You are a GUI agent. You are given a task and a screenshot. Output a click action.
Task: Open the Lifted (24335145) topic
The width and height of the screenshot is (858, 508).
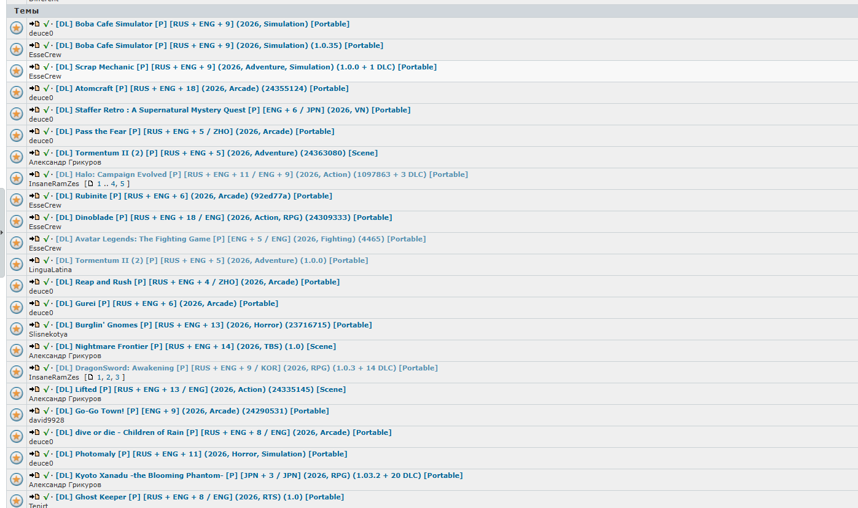point(201,389)
